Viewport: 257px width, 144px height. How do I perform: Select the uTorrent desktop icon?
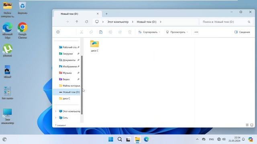coord(7,50)
